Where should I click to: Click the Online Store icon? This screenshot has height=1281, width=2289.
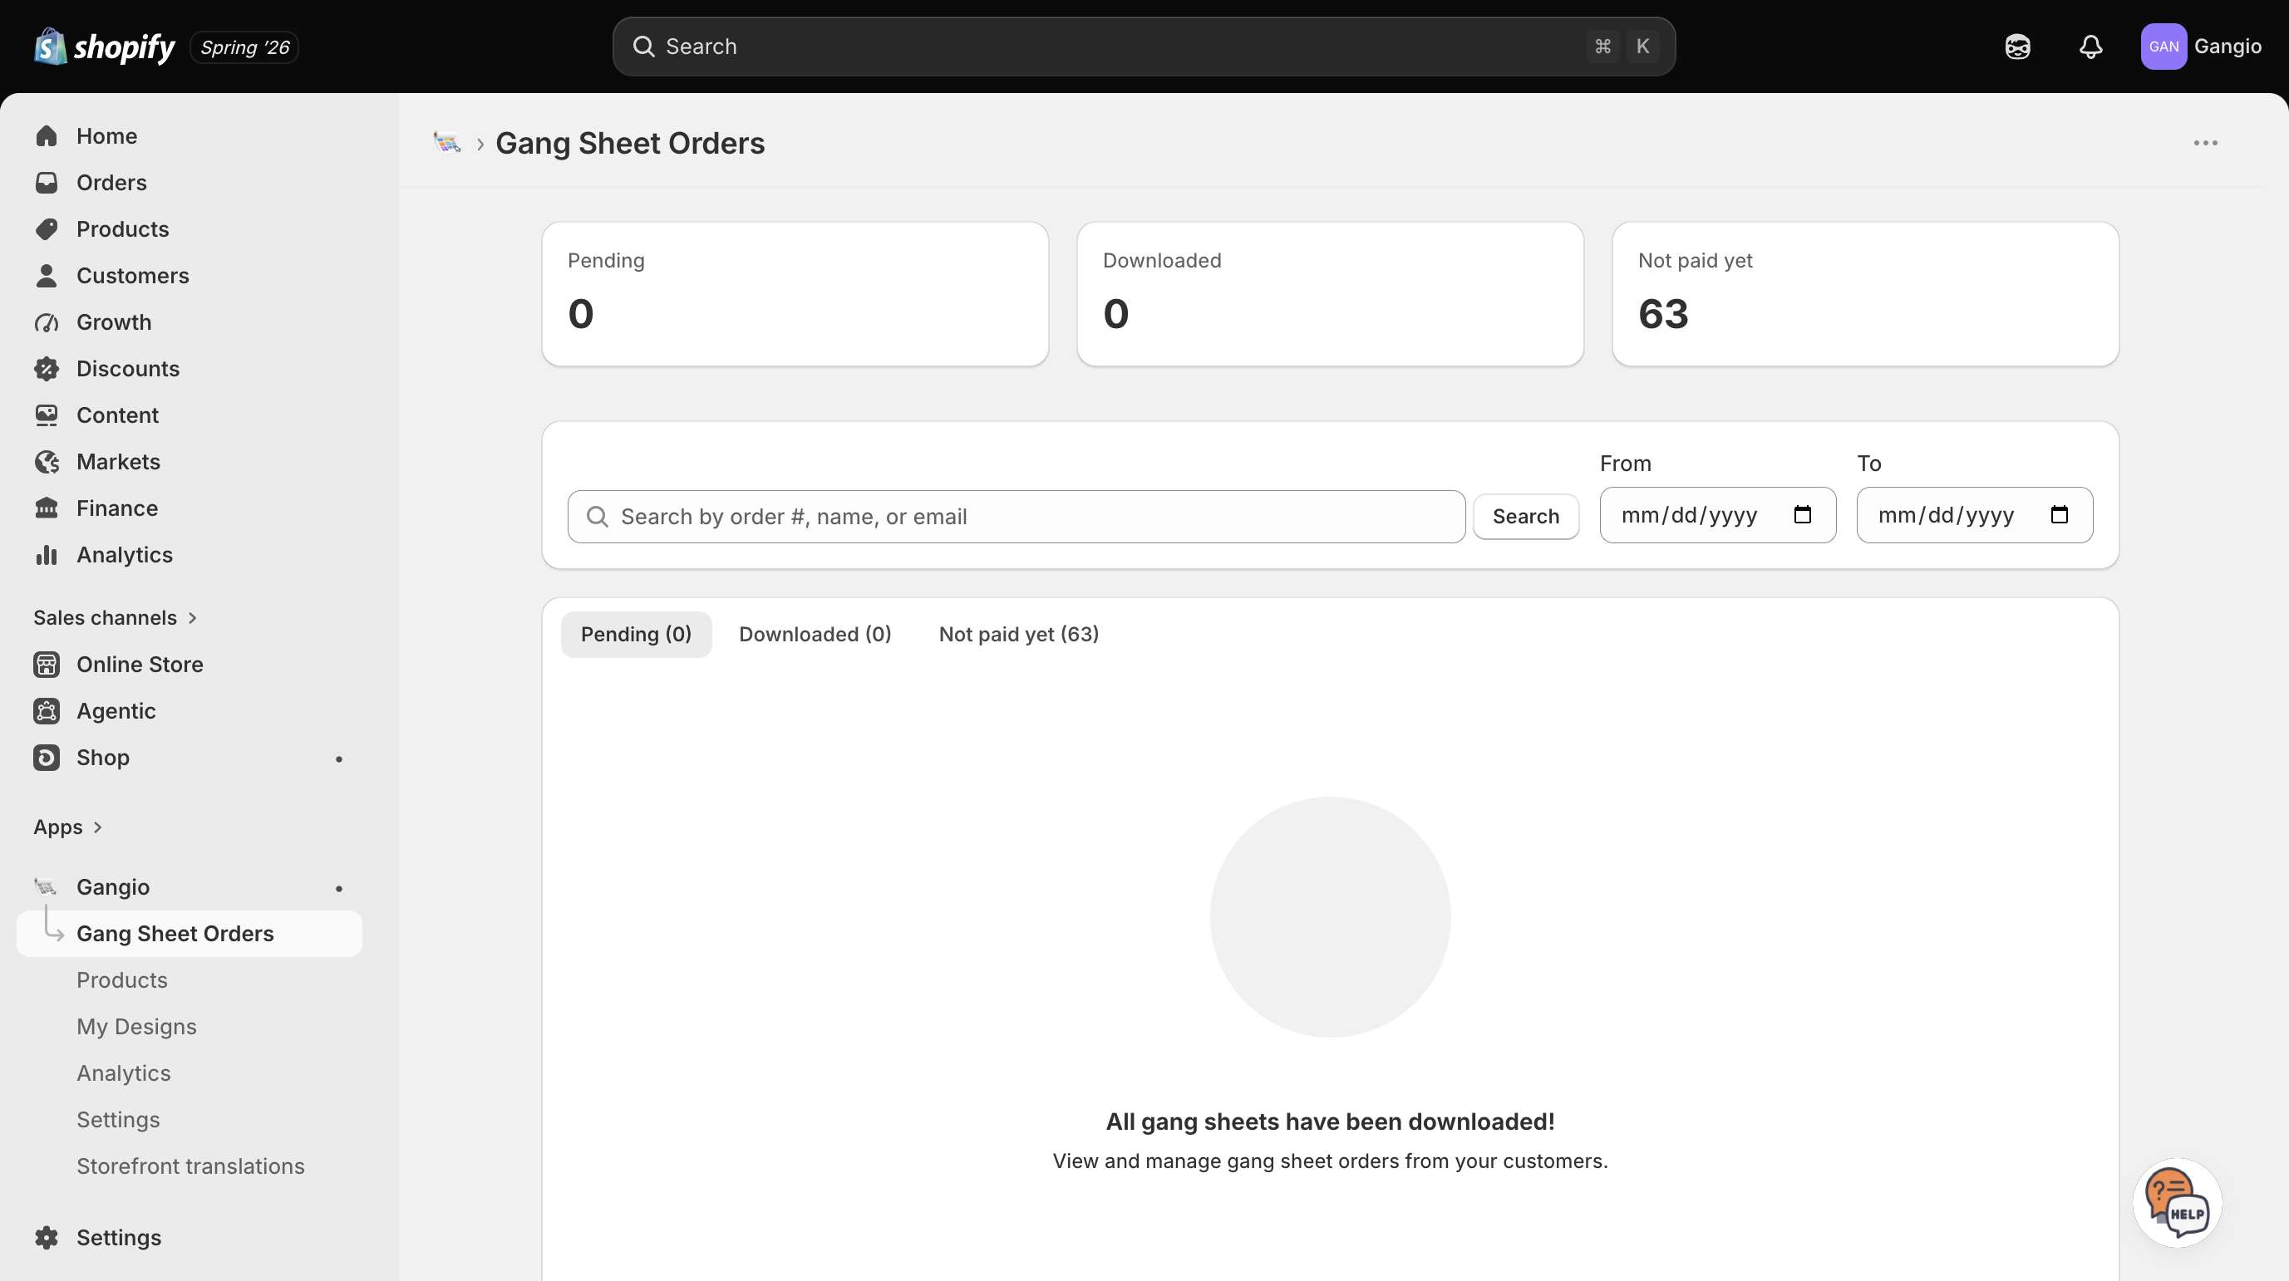47,665
